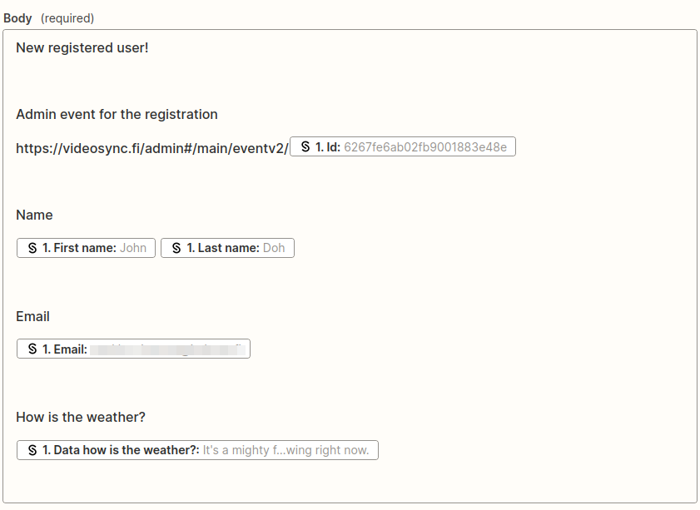This screenshot has height=510, width=700.
Task: Click the 'How is the weather?' heading
Action: coord(80,417)
